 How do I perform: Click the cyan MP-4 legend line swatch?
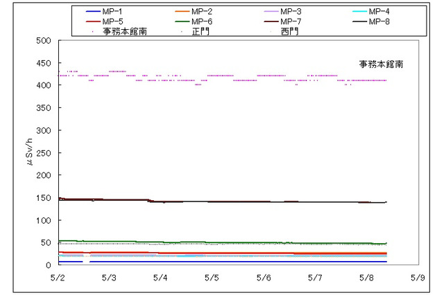[359, 12]
